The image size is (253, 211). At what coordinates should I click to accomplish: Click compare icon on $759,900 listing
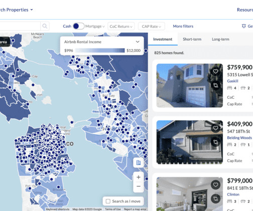[x=215, y=85]
